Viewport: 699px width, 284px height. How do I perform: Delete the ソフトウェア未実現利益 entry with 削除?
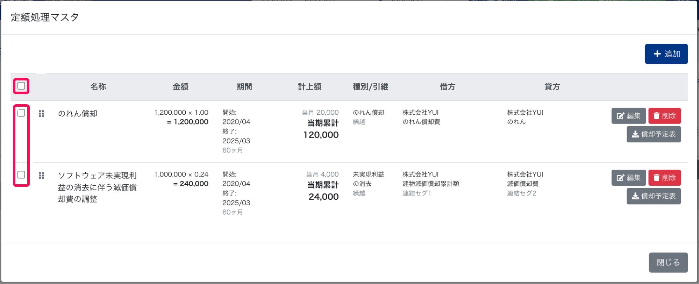[x=664, y=178]
